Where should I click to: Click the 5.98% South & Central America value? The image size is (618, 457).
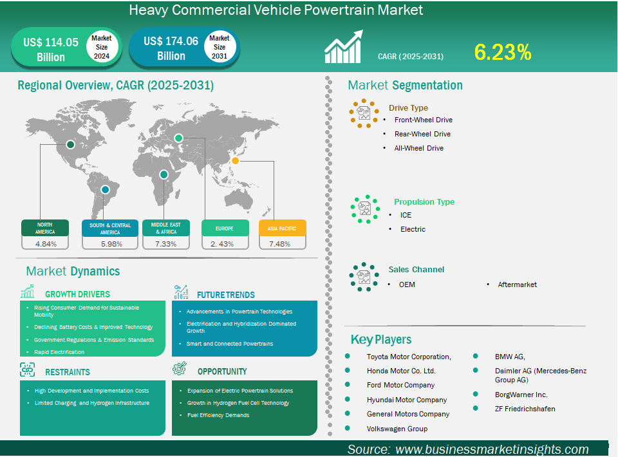click(111, 244)
